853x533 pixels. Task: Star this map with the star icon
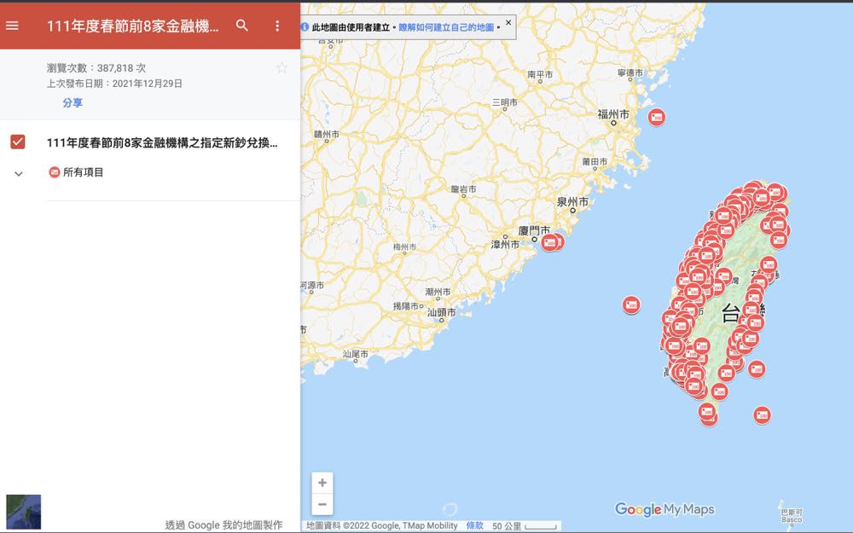pos(281,68)
